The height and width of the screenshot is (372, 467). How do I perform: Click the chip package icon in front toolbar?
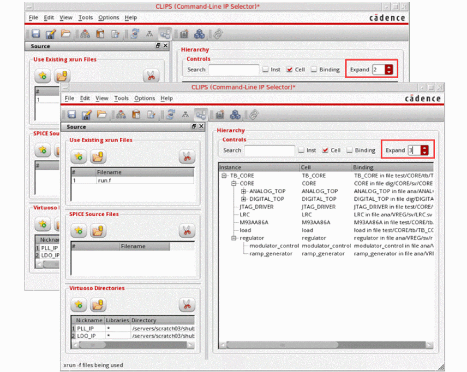[220, 114]
